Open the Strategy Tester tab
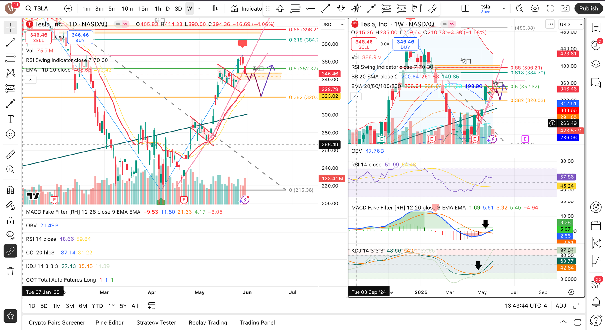 pos(156,322)
